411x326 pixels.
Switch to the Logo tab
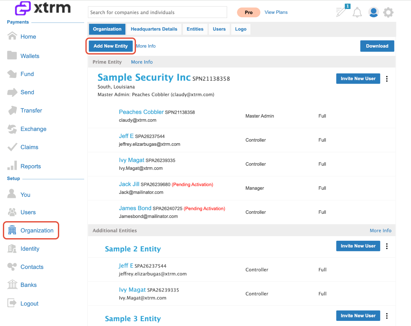(241, 29)
